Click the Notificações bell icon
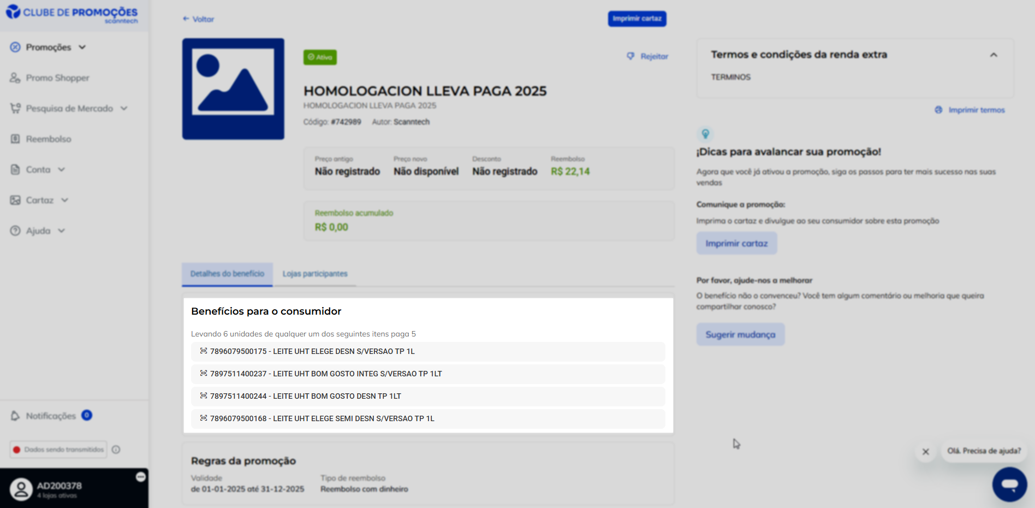 click(x=15, y=416)
